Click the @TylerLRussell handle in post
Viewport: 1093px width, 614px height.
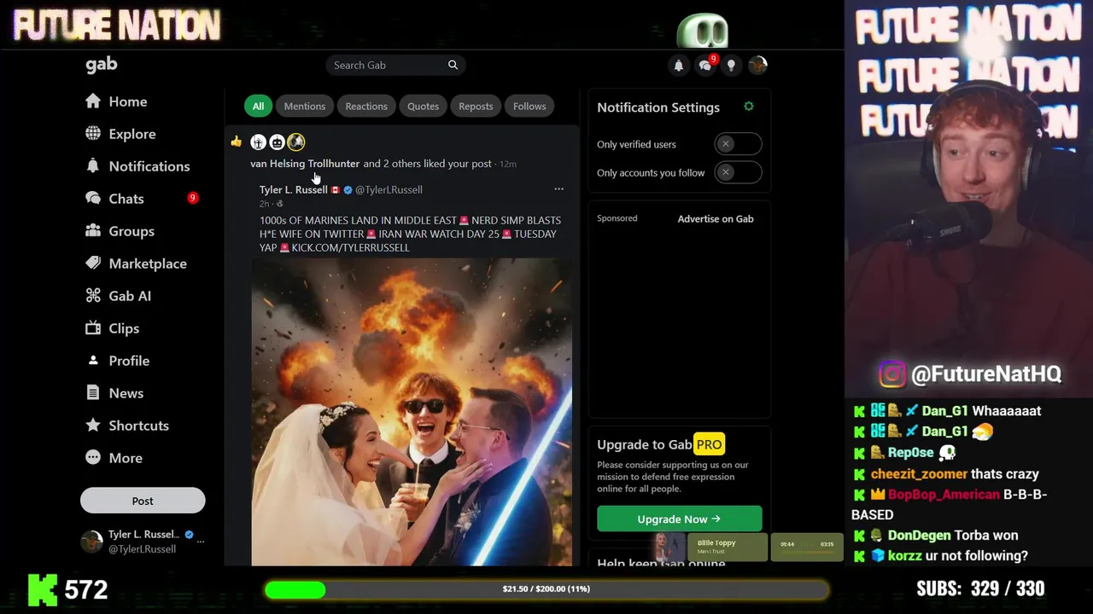[x=389, y=189]
